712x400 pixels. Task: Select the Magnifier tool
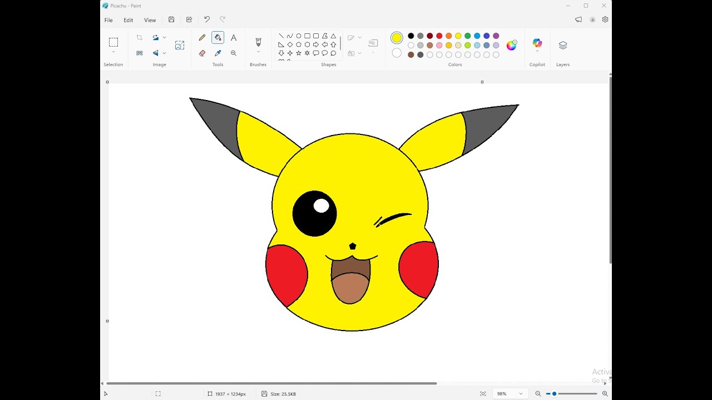[x=234, y=53]
